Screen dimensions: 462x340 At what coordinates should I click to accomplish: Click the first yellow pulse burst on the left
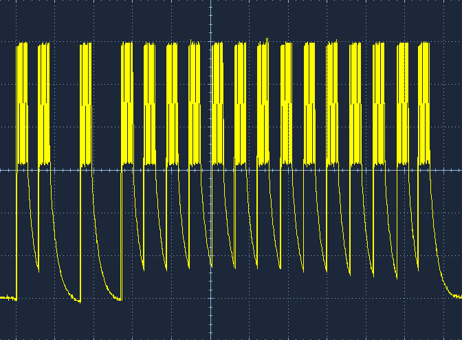point(22,103)
